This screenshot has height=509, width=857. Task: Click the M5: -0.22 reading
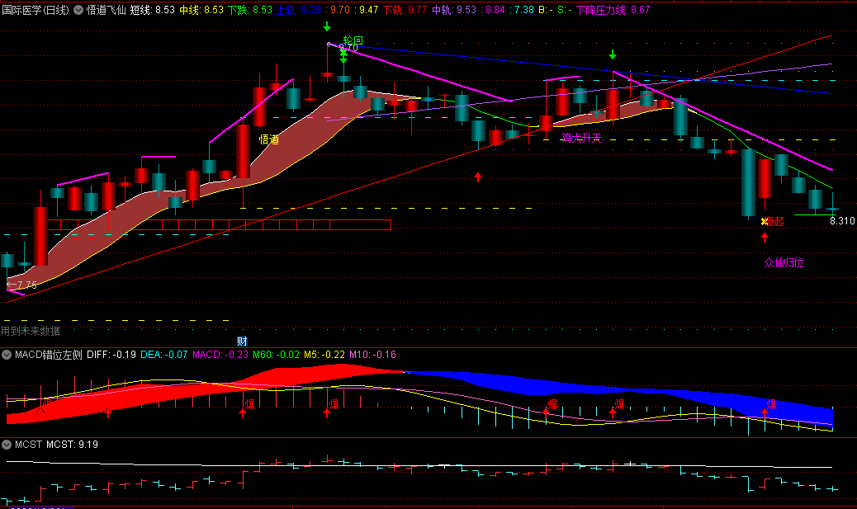click(324, 355)
